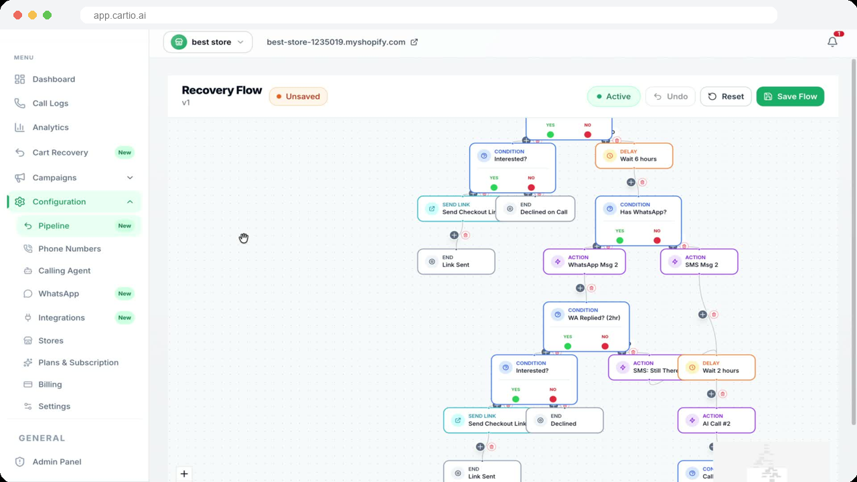
Task: Select the Wait 6 hours delay node
Action: 634,155
